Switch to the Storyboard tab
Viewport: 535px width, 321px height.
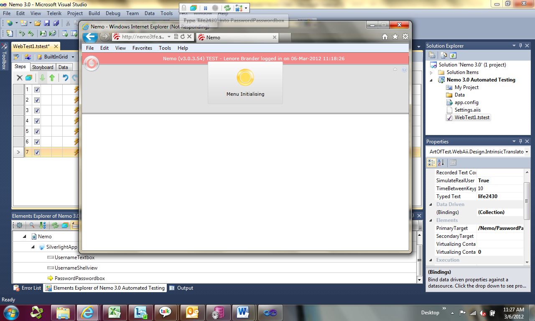pos(43,67)
